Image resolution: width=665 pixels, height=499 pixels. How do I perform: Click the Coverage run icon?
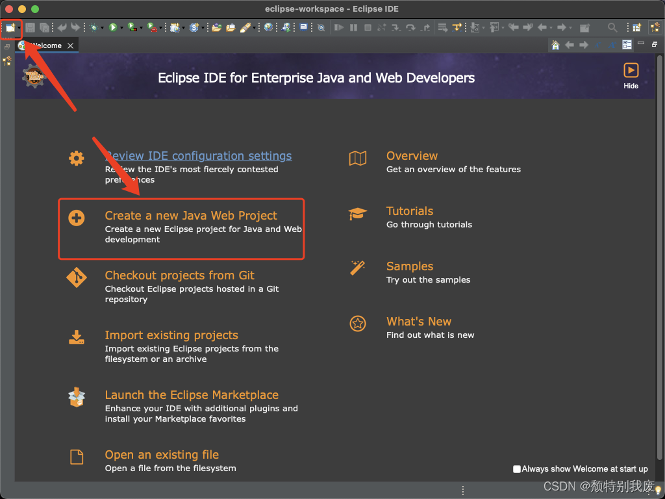click(132, 28)
